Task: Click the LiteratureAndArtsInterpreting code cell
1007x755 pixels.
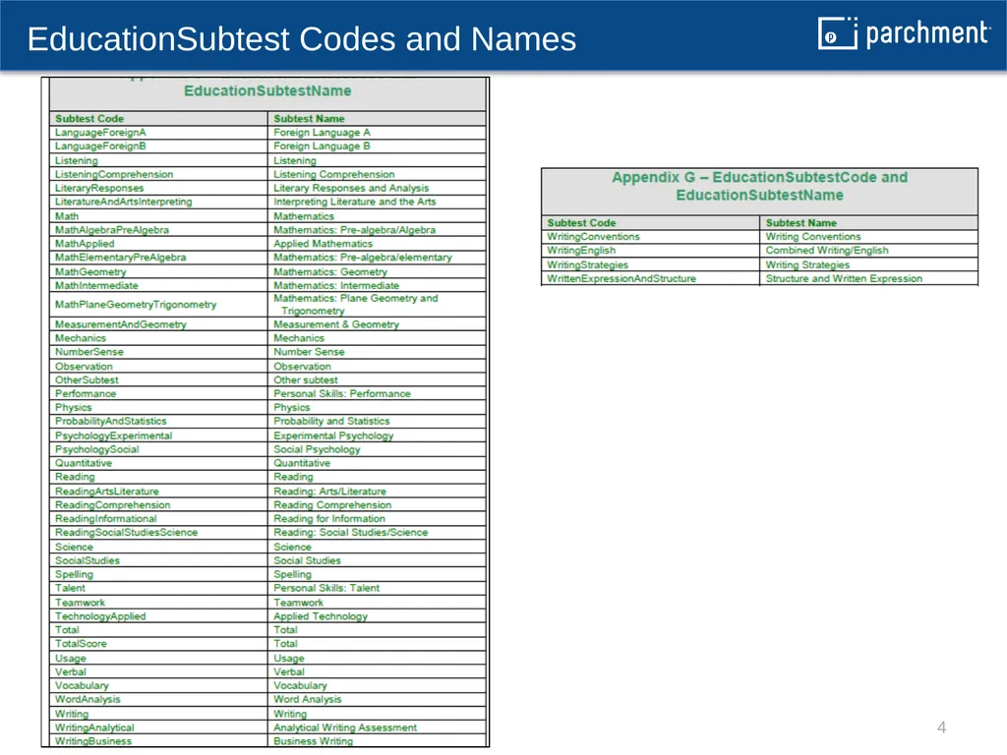Action: click(x=158, y=202)
